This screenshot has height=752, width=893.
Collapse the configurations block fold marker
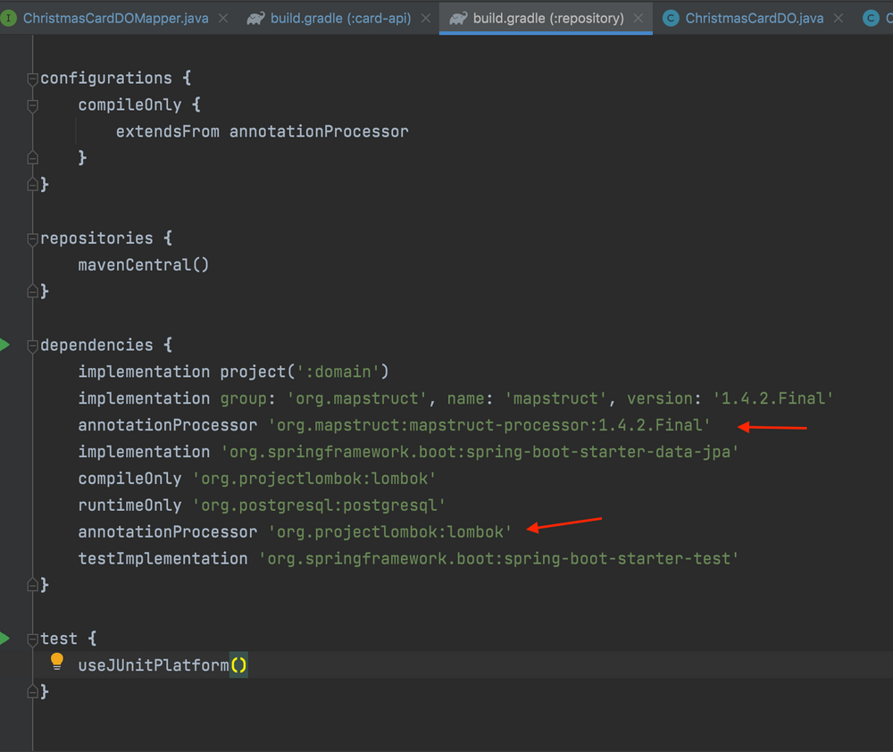31,78
